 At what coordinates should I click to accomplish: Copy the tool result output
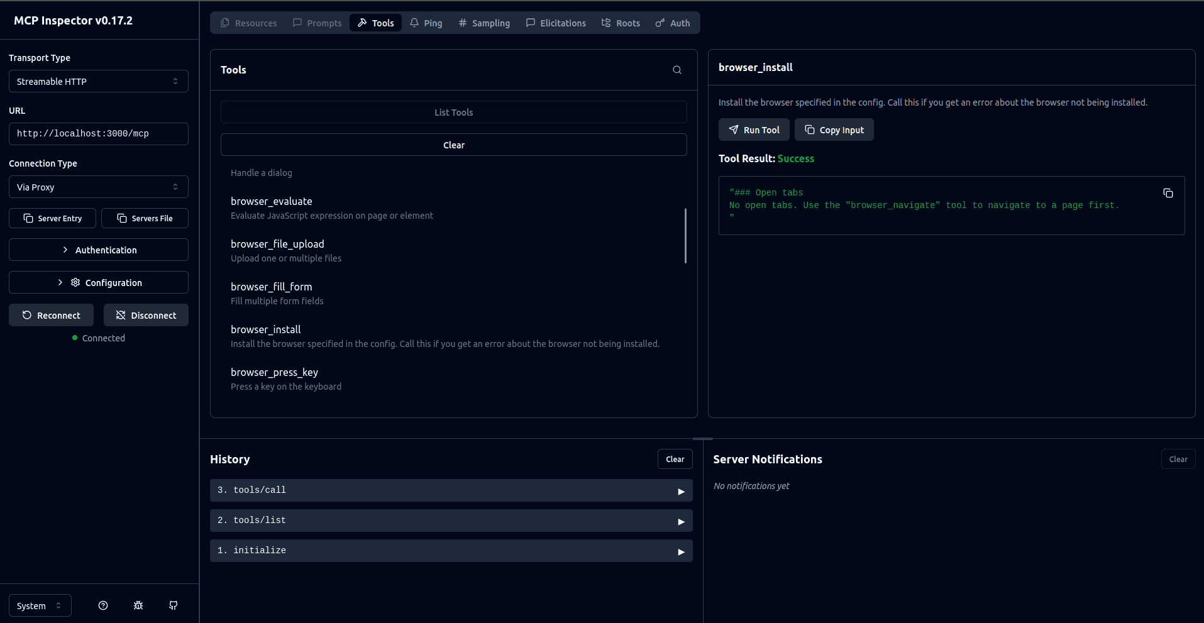pyautogui.click(x=1168, y=193)
